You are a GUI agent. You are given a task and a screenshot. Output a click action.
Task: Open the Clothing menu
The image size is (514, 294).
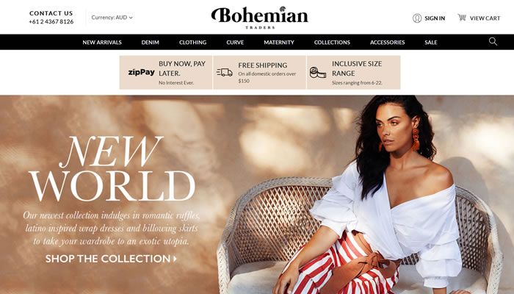pos(192,43)
